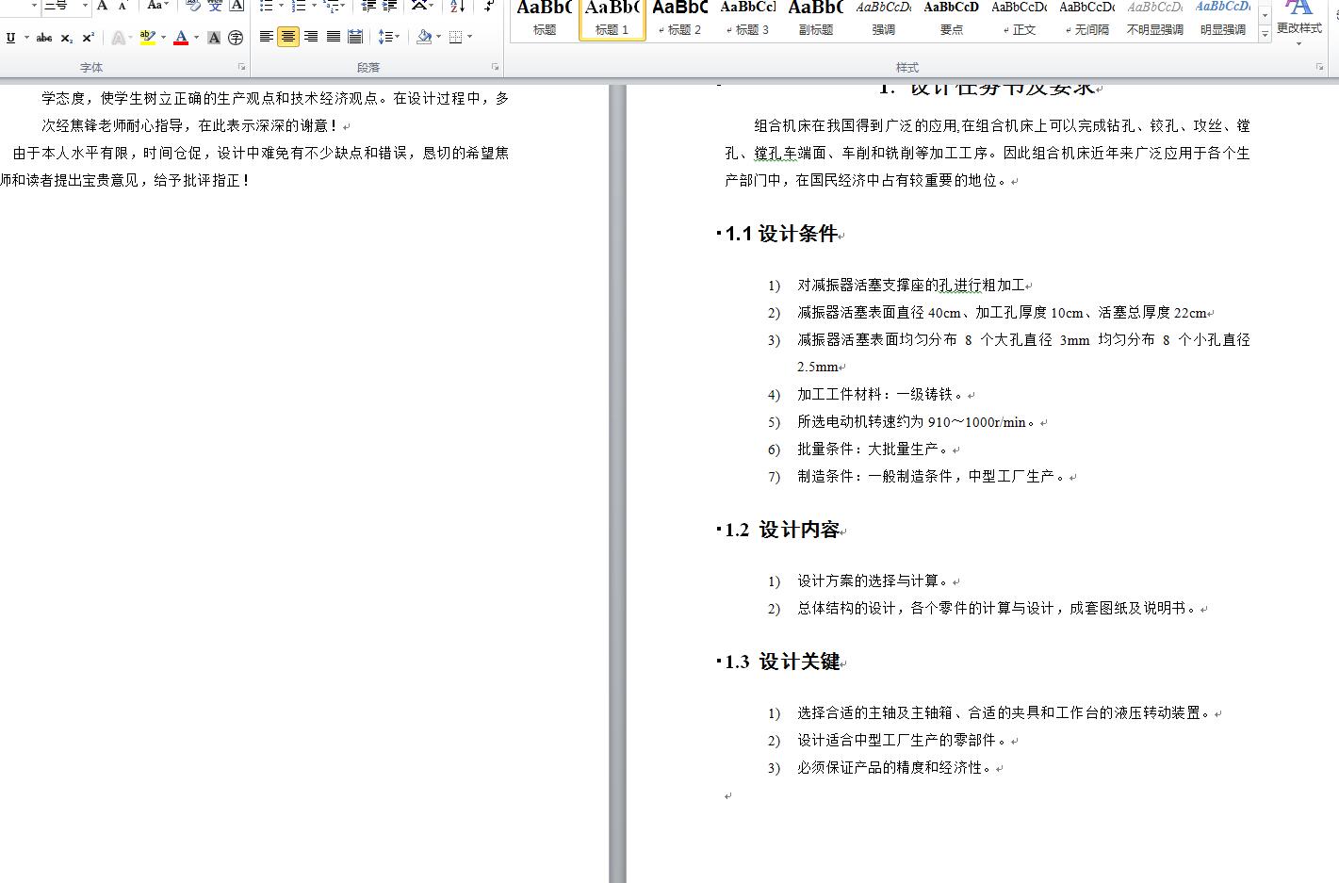Image resolution: width=1339 pixels, height=883 pixels.
Task: Apply the 标题 style
Action: click(x=545, y=19)
